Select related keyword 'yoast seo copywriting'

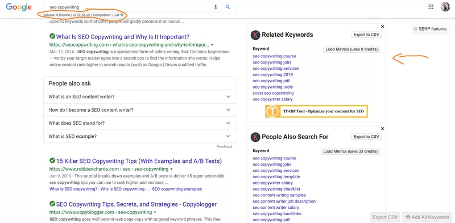(x=273, y=93)
